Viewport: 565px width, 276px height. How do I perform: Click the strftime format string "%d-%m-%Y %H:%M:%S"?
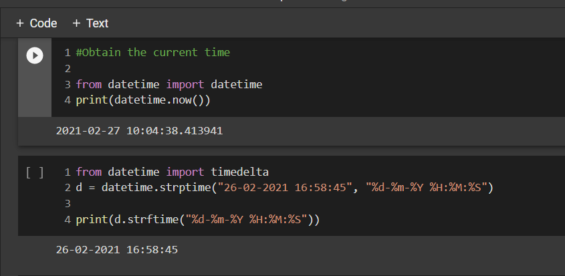click(249, 219)
